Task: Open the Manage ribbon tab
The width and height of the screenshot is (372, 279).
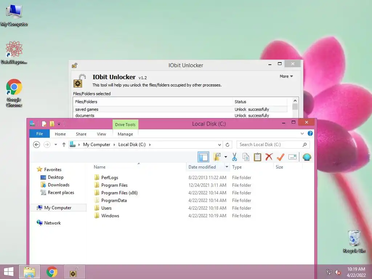Action: pyautogui.click(x=125, y=134)
